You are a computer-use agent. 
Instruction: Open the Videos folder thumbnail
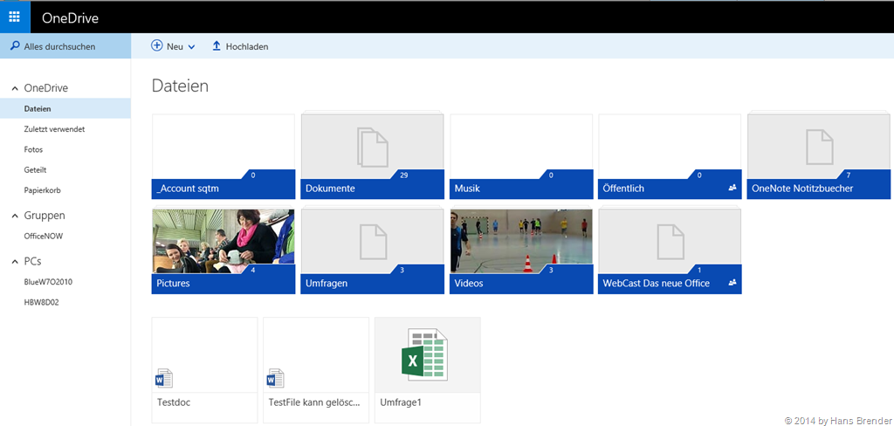click(x=521, y=242)
